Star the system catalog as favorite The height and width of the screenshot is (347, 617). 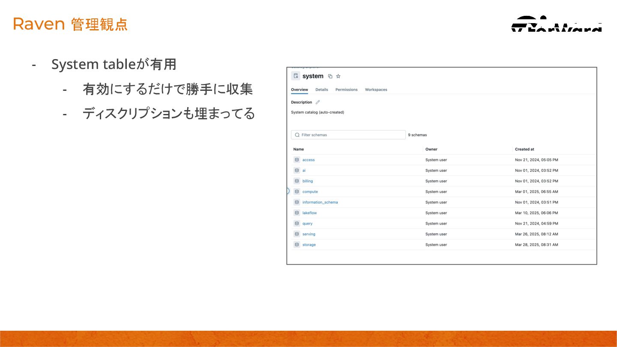coord(338,76)
